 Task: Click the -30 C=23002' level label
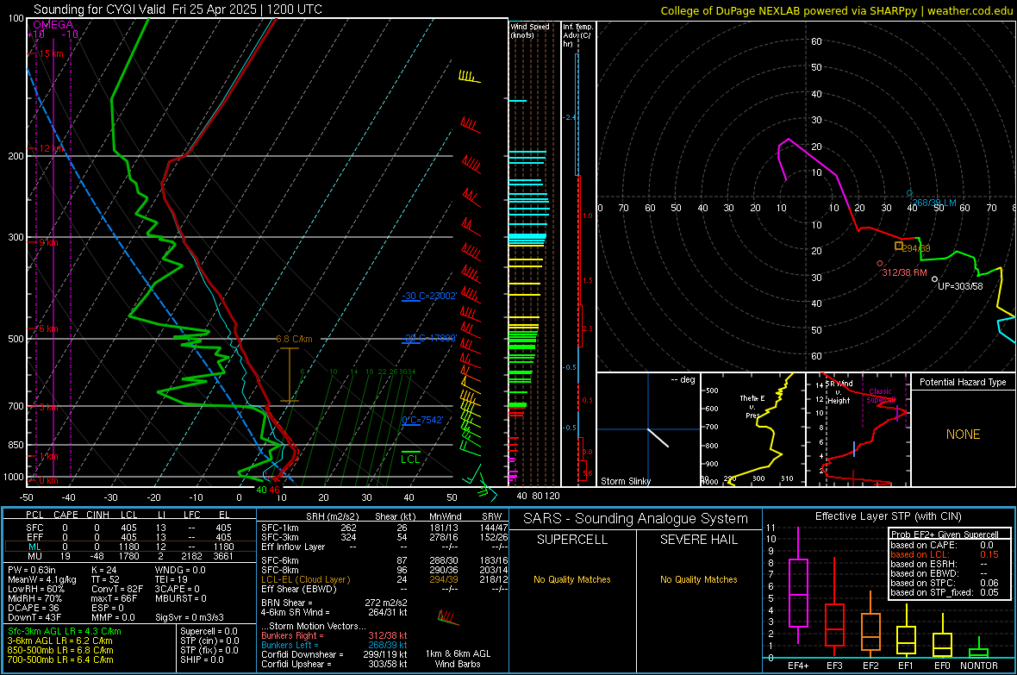pos(429,296)
